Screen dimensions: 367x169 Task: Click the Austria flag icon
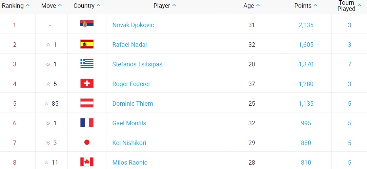pos(87,103)
